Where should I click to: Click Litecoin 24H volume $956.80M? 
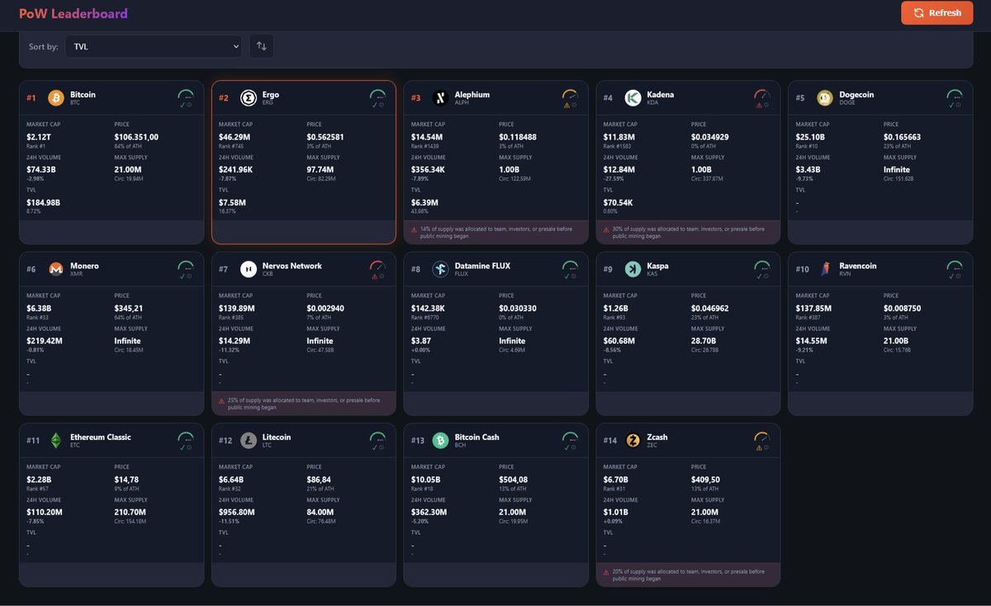(x=237, y=512)
